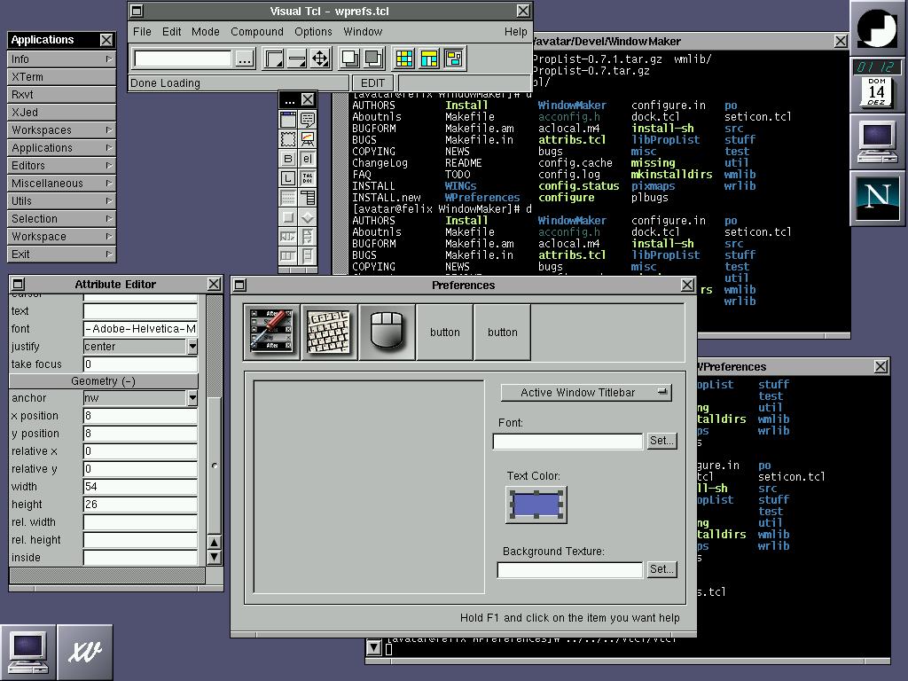Click Set... beside Background Texture
This screenshot has width=908, height=681.
click(661, 569)
